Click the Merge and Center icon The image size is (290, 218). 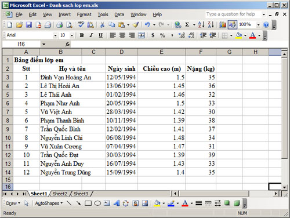click(x=142, y=35)
